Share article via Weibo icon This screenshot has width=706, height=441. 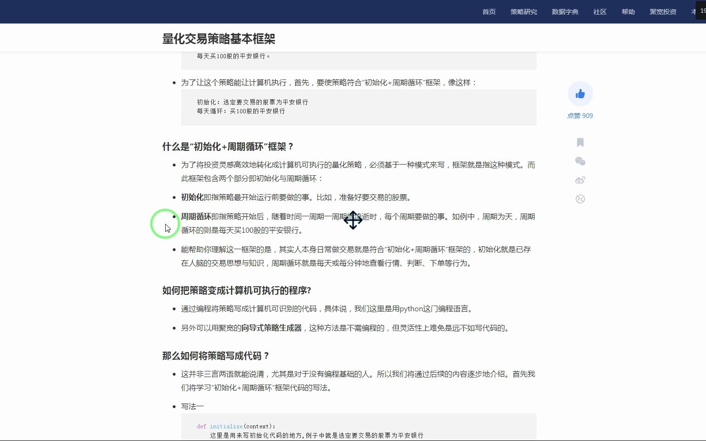(x=580, y=180)
